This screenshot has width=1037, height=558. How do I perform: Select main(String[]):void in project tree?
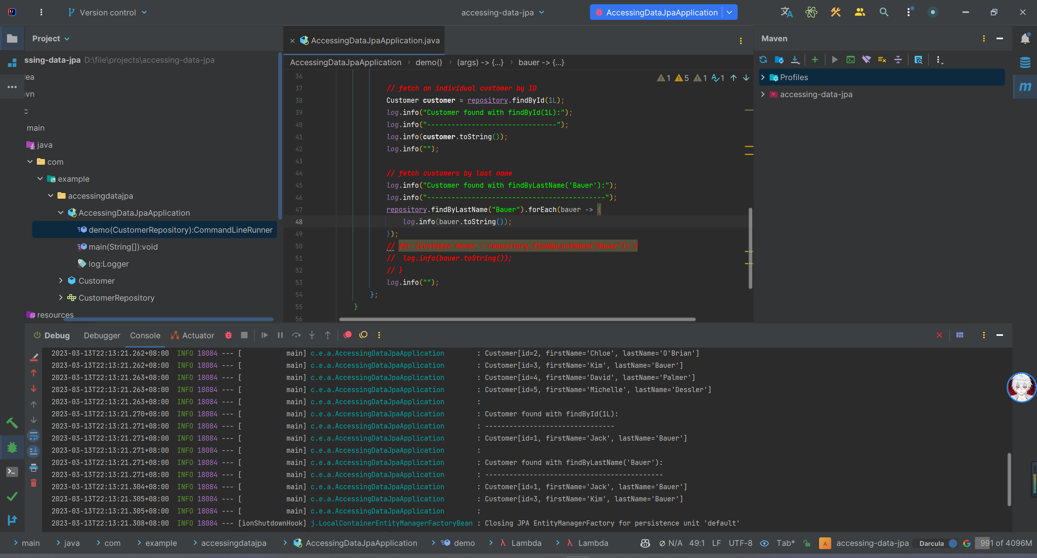[x=123, y=247]
